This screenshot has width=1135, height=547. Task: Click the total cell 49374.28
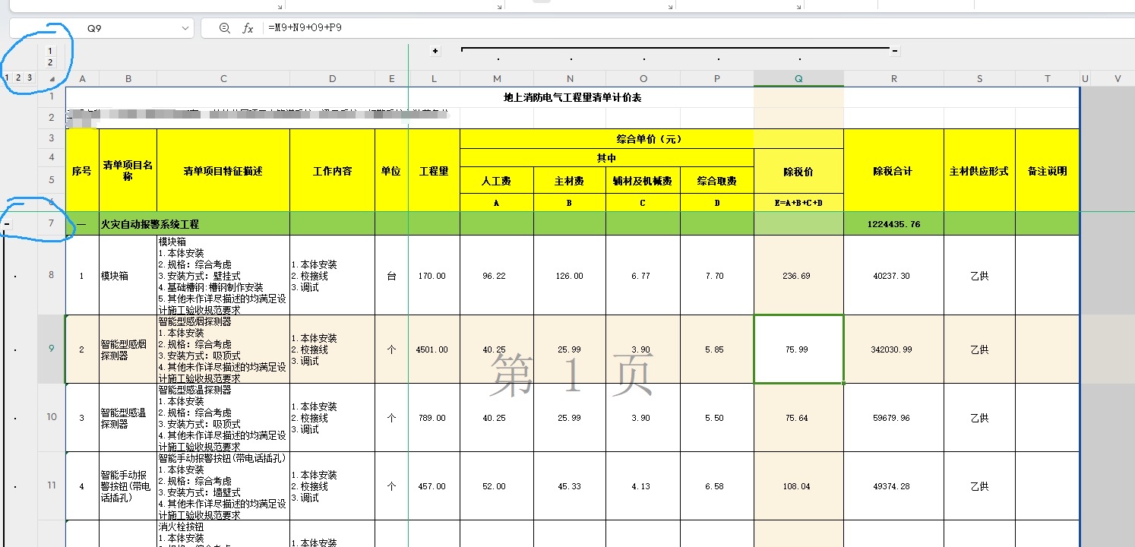[894, 485]
